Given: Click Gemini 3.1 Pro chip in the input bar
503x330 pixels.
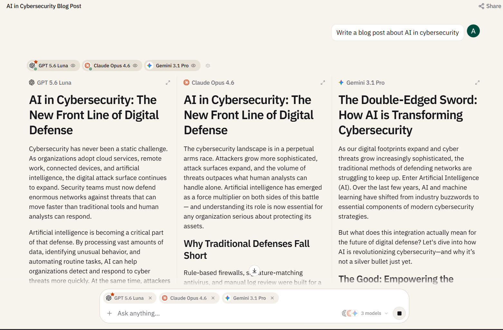Looking at the screenshot, I should pos(250,298).
